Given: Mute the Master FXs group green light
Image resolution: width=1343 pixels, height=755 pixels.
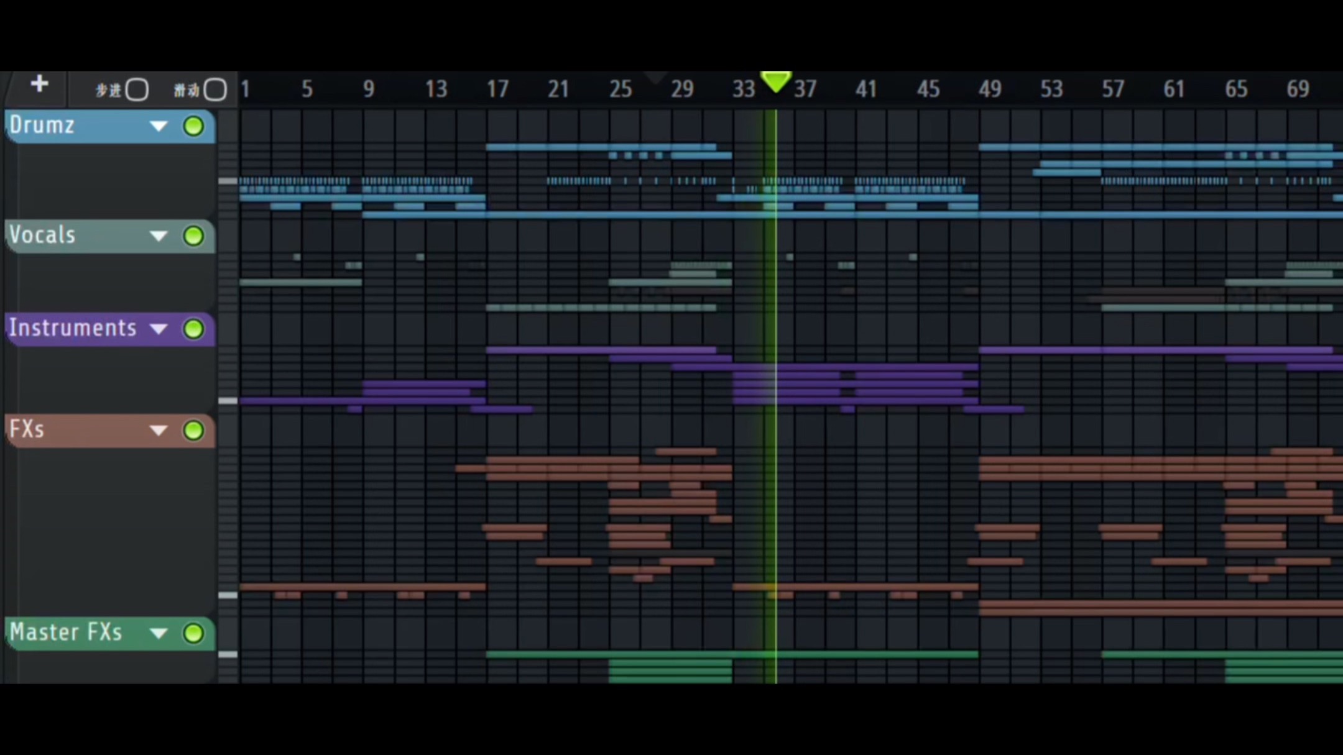Looking at the screenshot, I should [x=193, y=633].
